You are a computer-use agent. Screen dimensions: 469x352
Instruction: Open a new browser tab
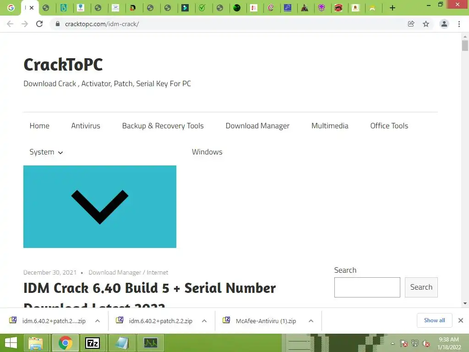(x=393, y=8)
